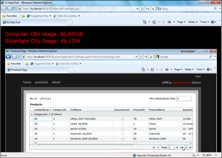Go to previous page in data pager
222x158 pixels.
click(158, 148)
